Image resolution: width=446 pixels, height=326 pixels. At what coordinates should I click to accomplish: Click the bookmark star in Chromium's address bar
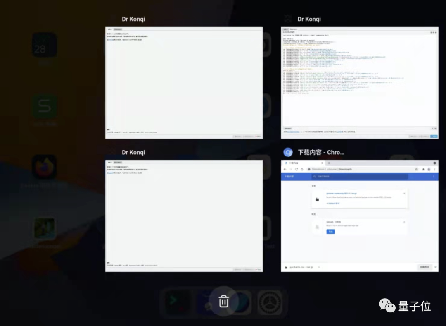click(x=416, y=169)
